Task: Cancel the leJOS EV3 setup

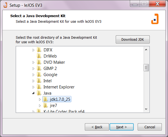Action: (150, 127)
